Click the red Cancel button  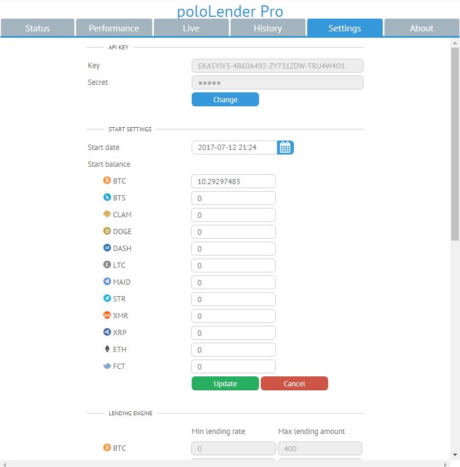click(x=294, y=383)
